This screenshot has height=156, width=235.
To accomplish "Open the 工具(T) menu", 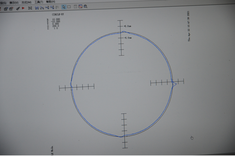I will coord(39,2).
